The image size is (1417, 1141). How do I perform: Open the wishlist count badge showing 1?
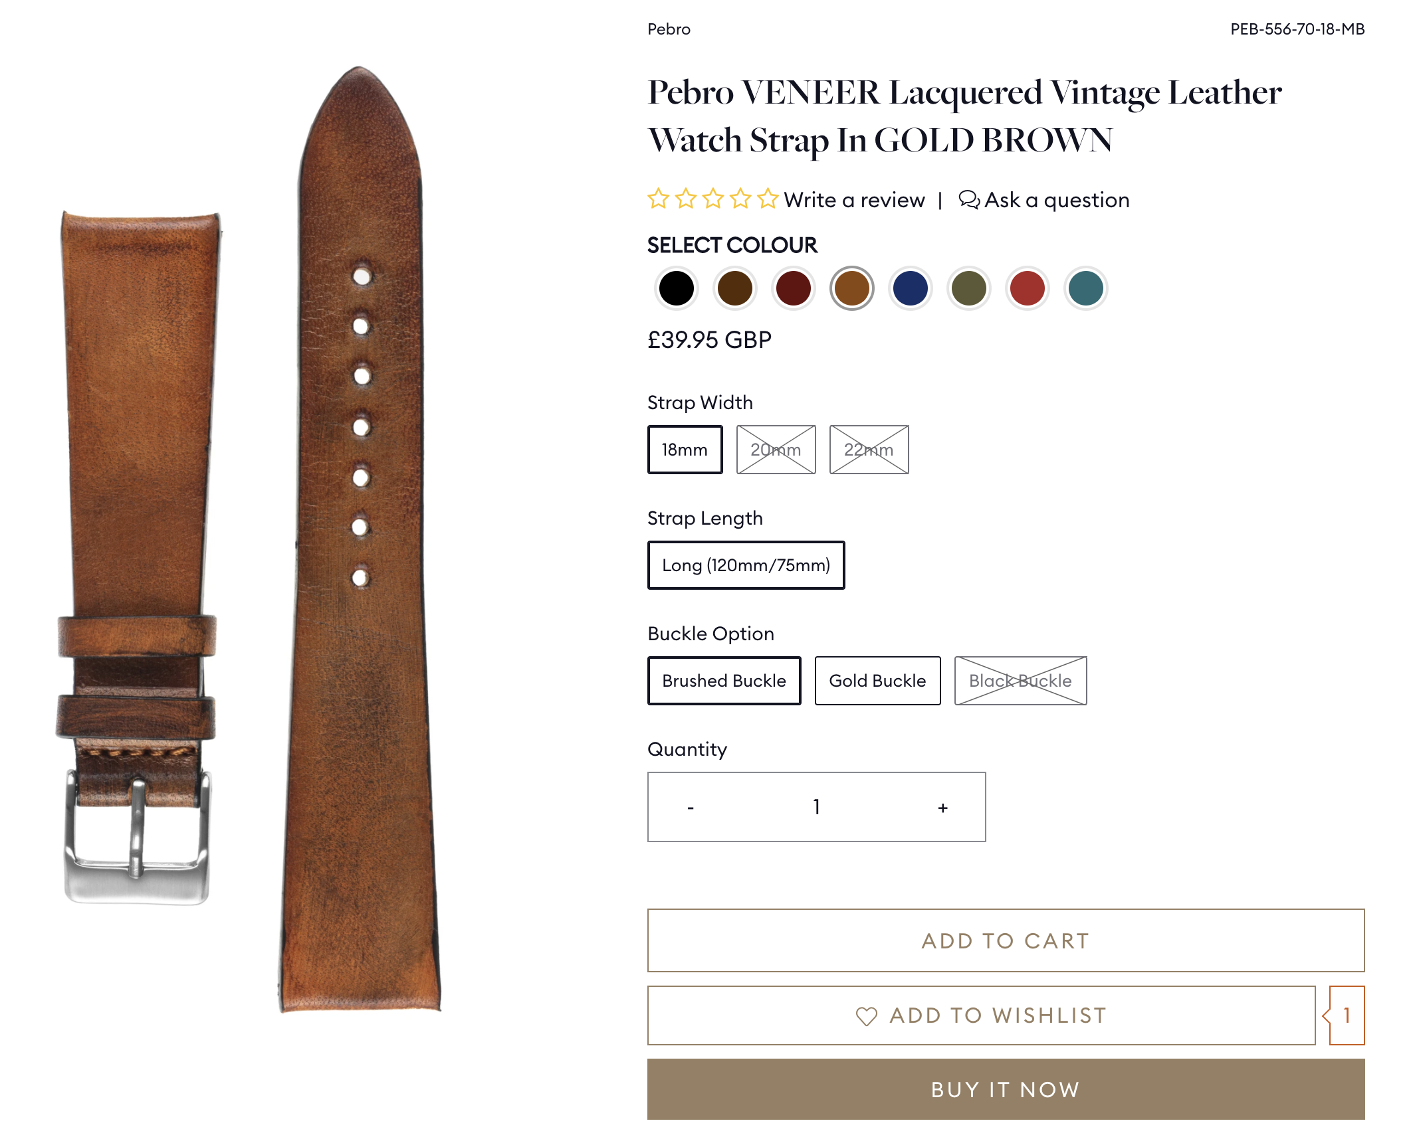coord(1347,1015)
